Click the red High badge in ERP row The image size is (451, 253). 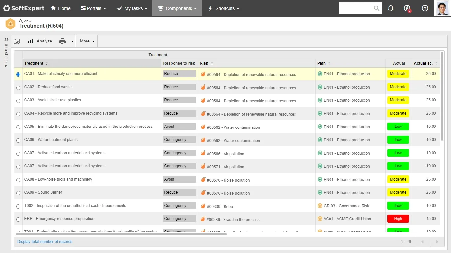(398, 219)
